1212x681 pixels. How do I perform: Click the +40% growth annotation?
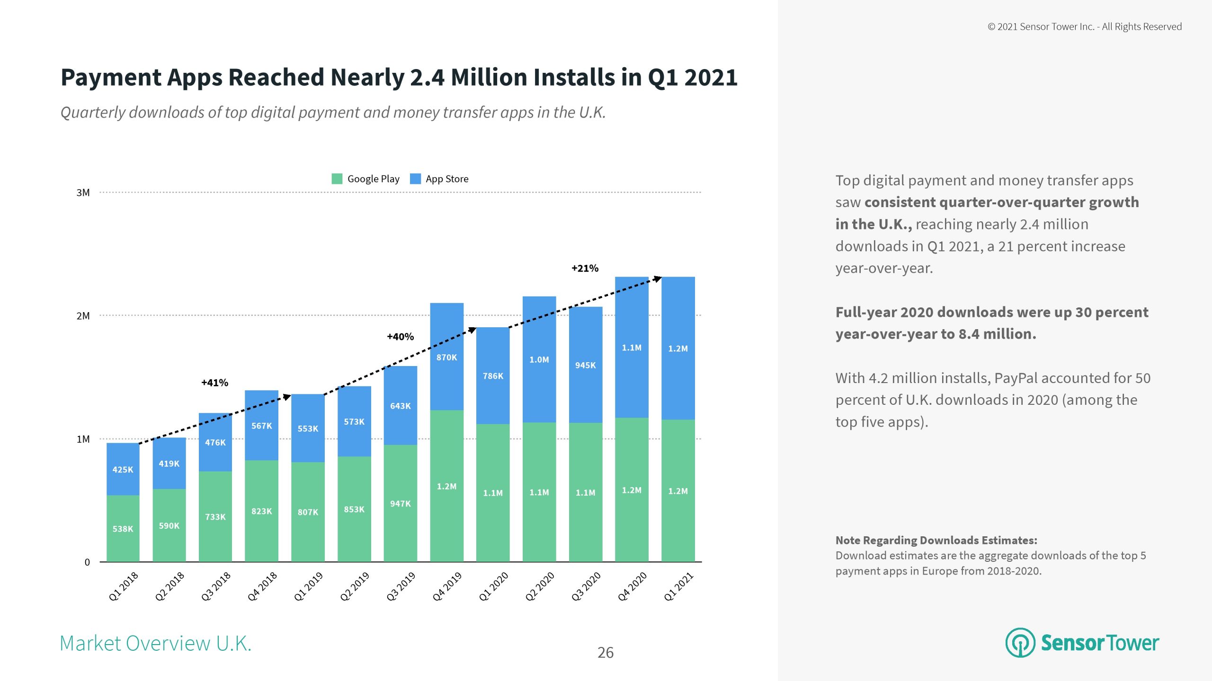click(x=400, y=337)
